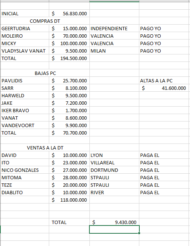This screenshot has height=246, width=190.
Task: Click the 9.900.000 VANDEVOORT amount
Action: [x=69, y=125]
